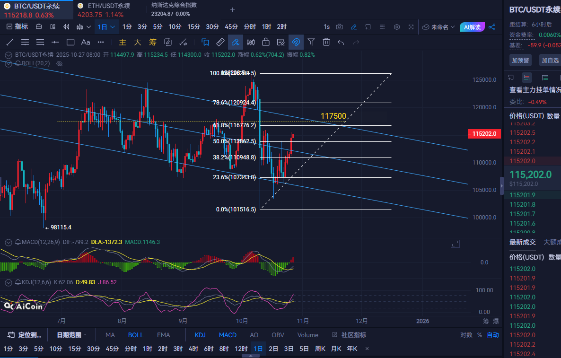
Task: Enter fullscreen chart mode
Action: tap(411, 27)
